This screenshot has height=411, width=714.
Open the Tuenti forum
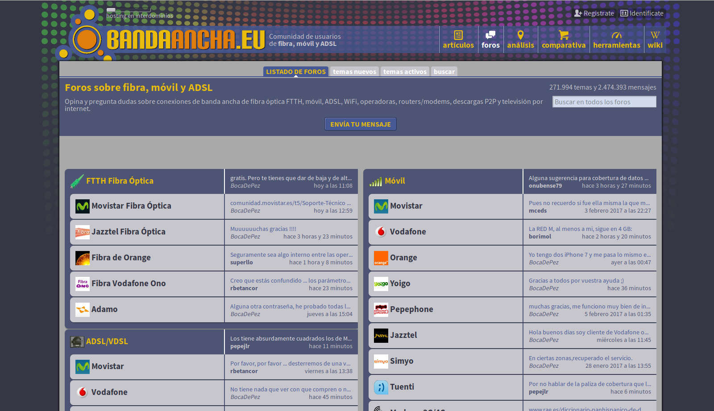click(402, 387)
